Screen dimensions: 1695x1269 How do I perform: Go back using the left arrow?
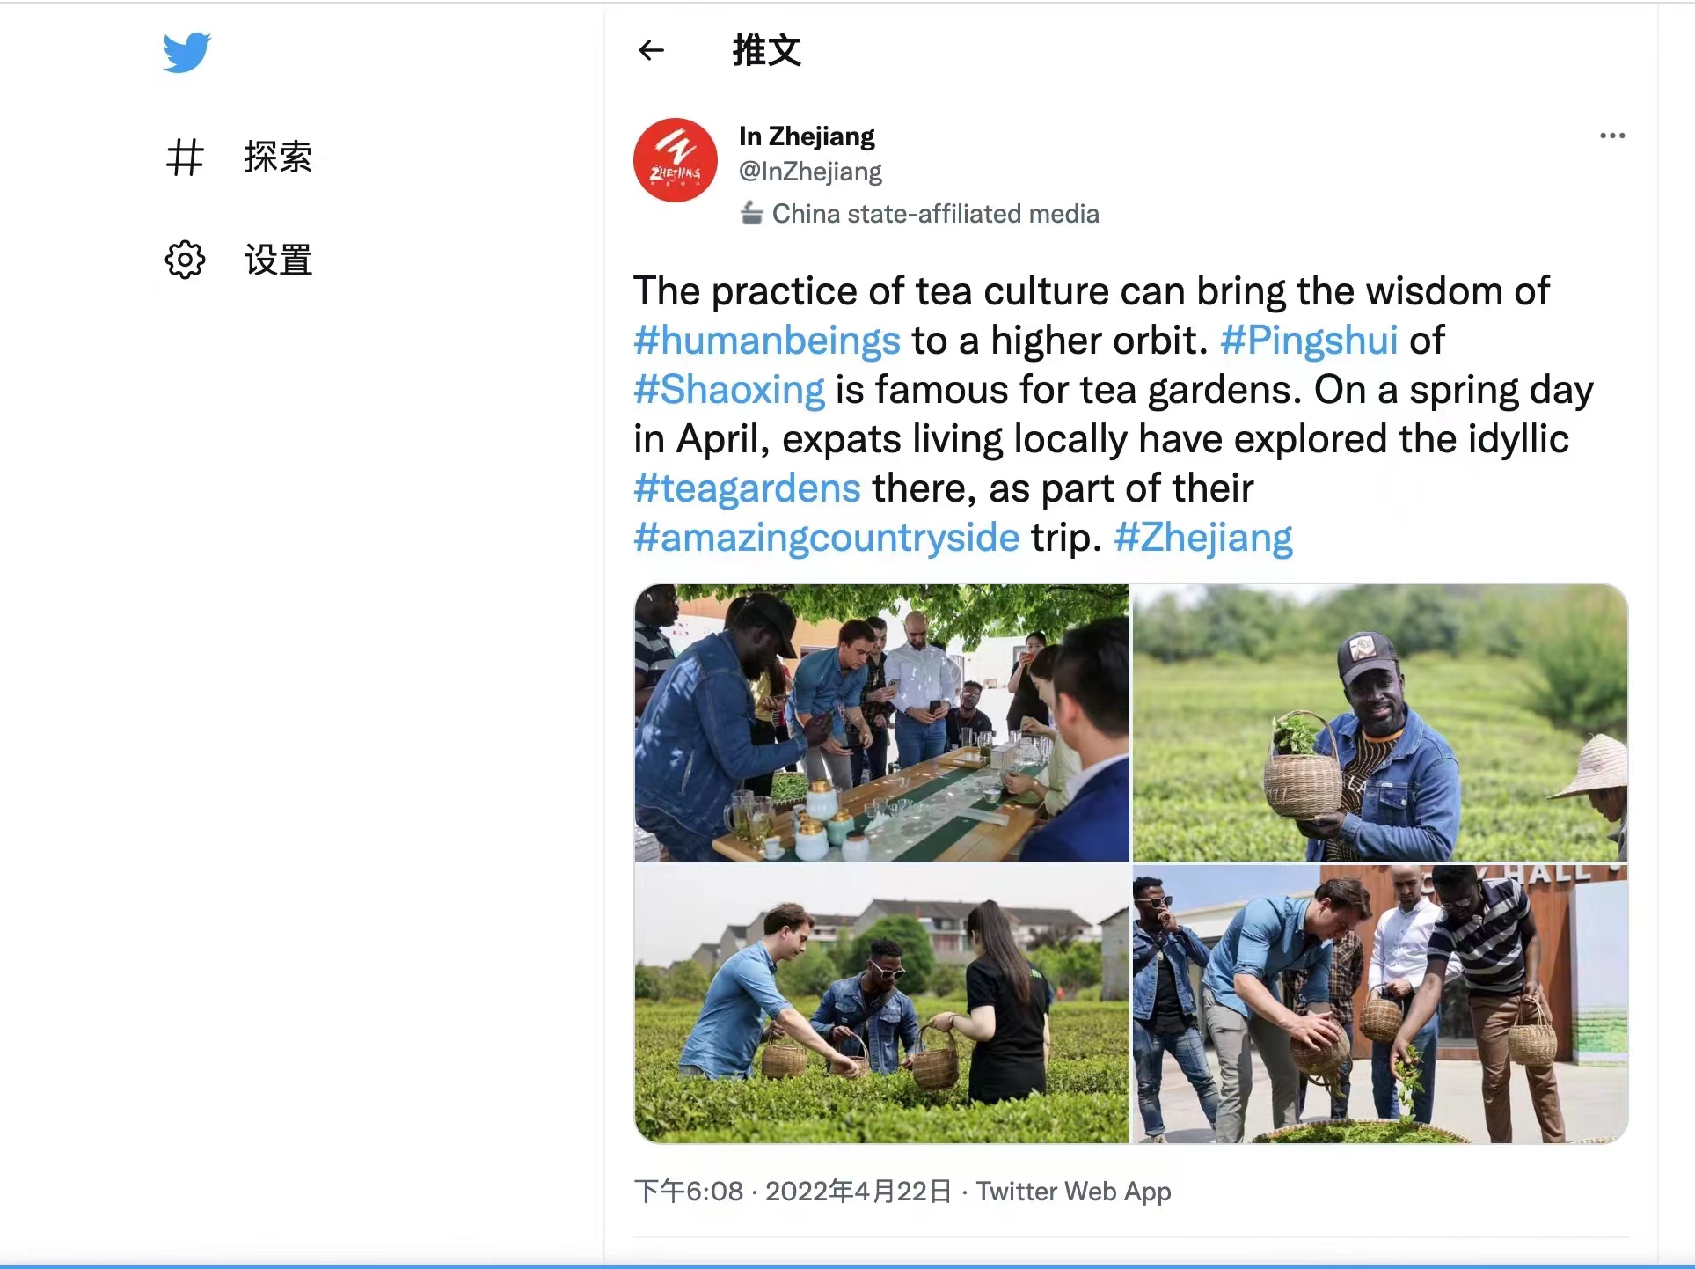[651, 50]
